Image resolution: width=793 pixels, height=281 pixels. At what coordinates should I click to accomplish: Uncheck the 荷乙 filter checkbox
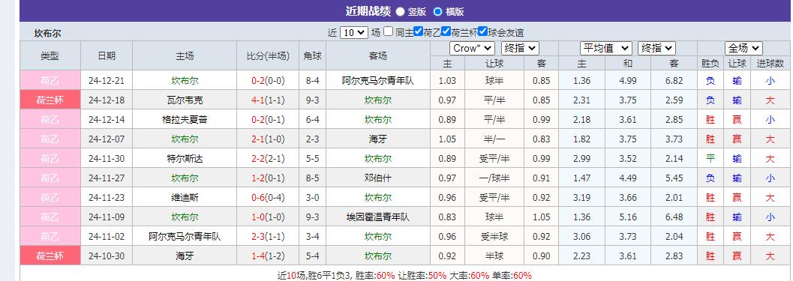418,31
